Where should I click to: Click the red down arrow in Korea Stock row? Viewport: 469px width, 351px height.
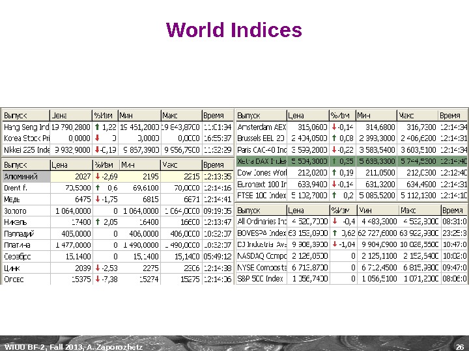[97, 138]
